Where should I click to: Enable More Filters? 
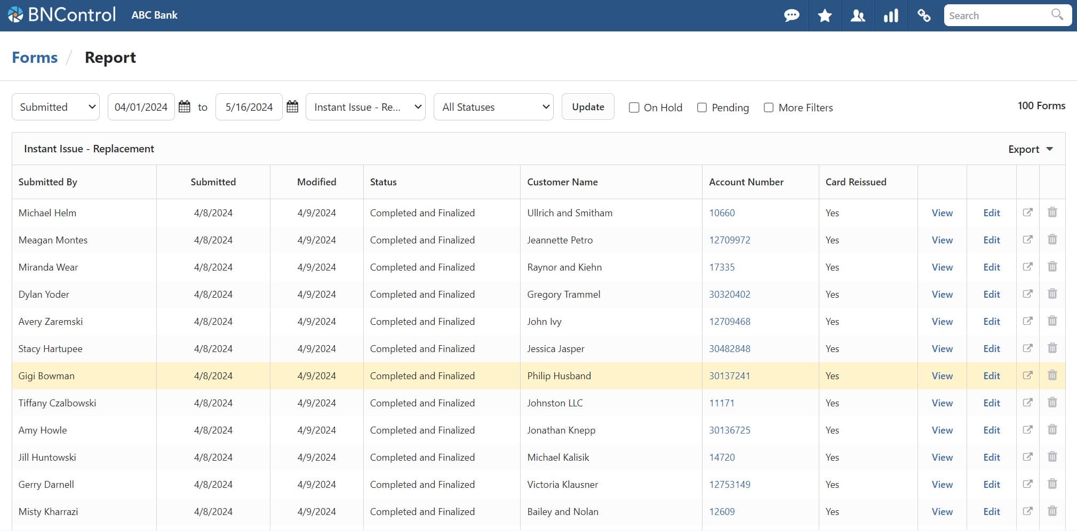769,107
